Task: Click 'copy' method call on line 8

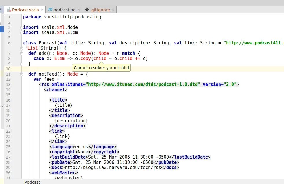Action: (x=86, y=59)
